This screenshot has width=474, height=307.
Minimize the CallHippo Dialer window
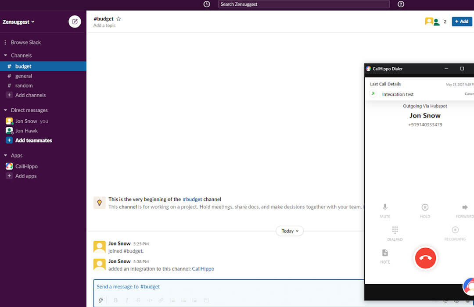tap(446, 68)
